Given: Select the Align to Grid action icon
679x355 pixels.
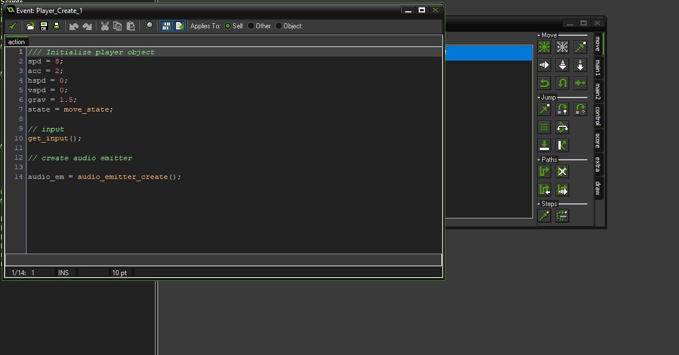Looking at the screenshot, I should click(x=543, y=127).
